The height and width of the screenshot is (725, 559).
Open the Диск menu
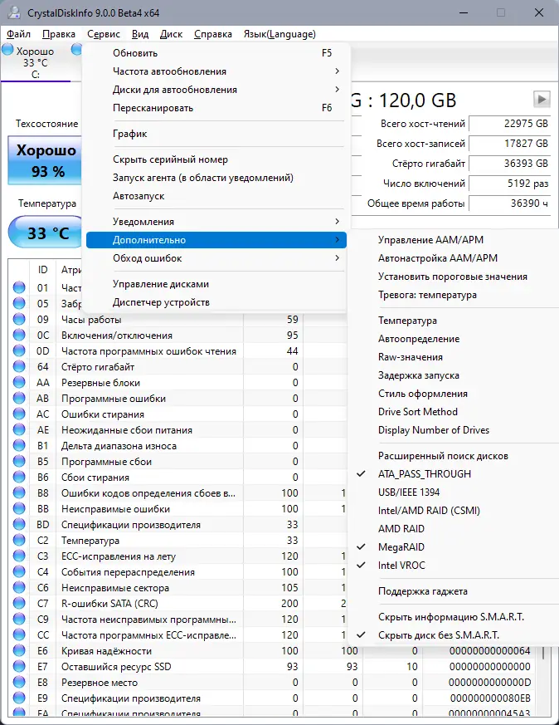tap(171, 34)
